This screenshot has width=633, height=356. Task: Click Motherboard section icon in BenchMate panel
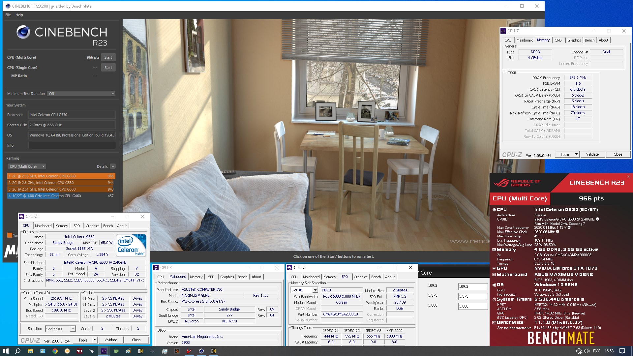[494, 275]
